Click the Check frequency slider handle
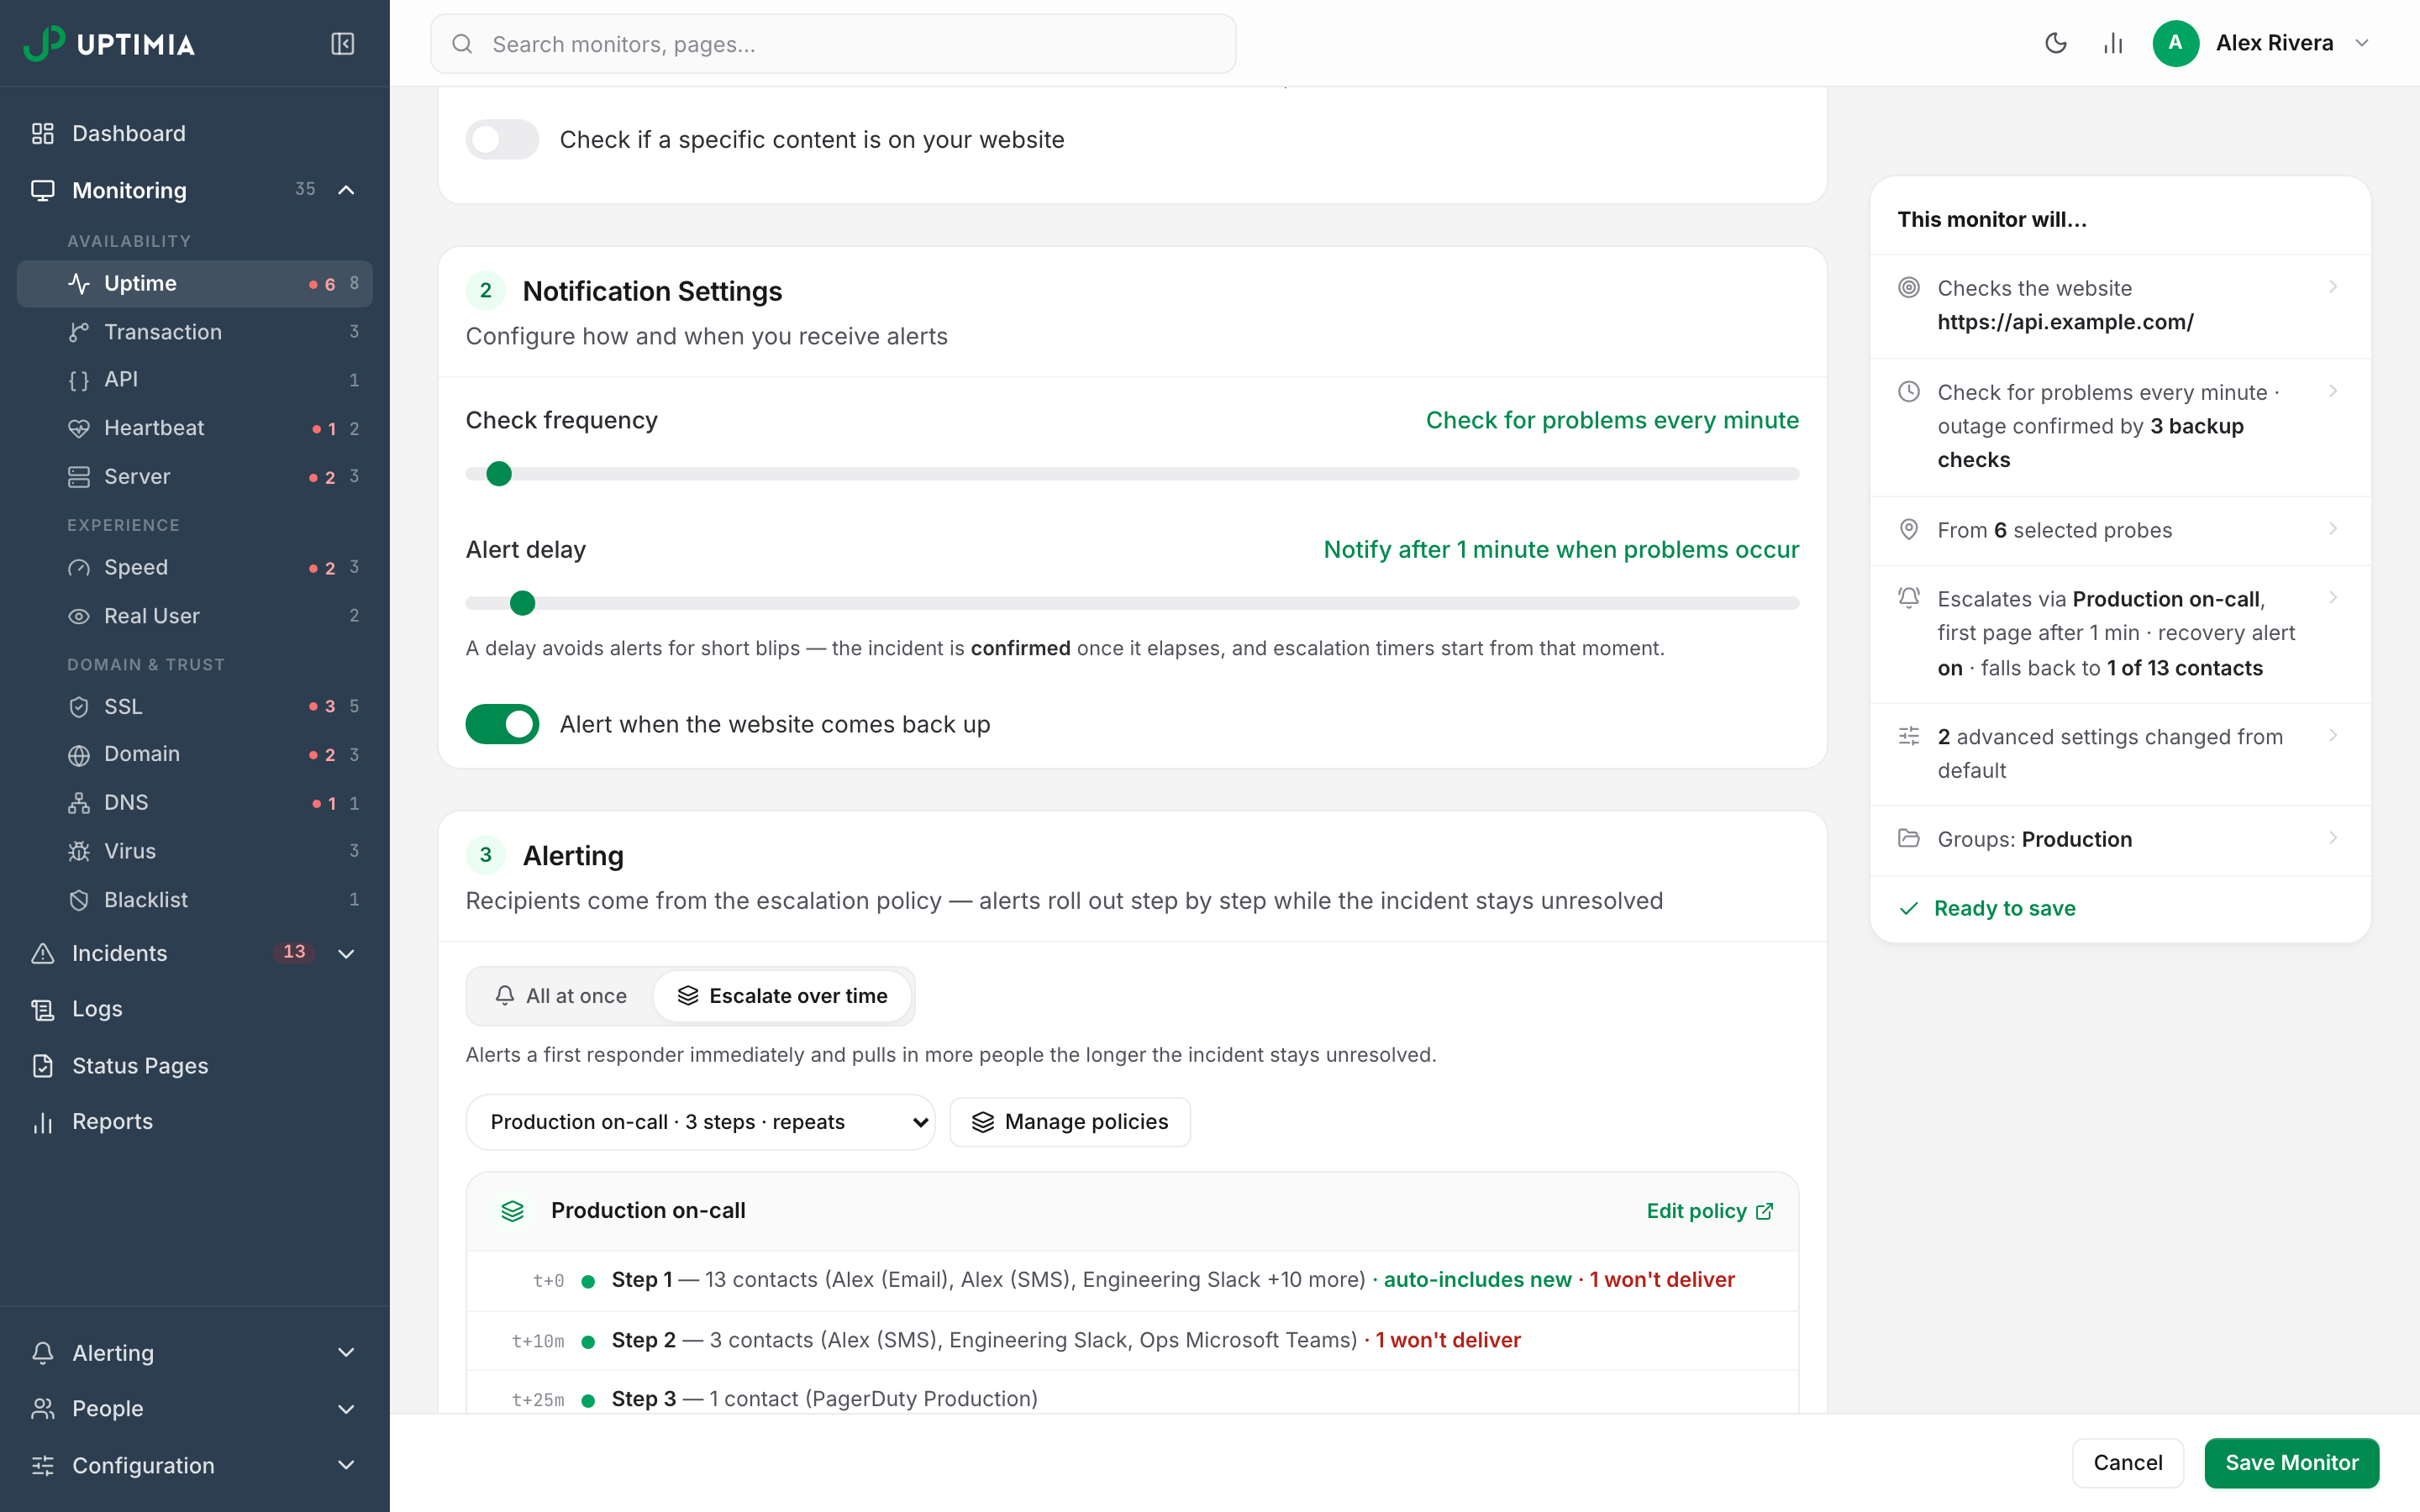 (x=499, y=474)
